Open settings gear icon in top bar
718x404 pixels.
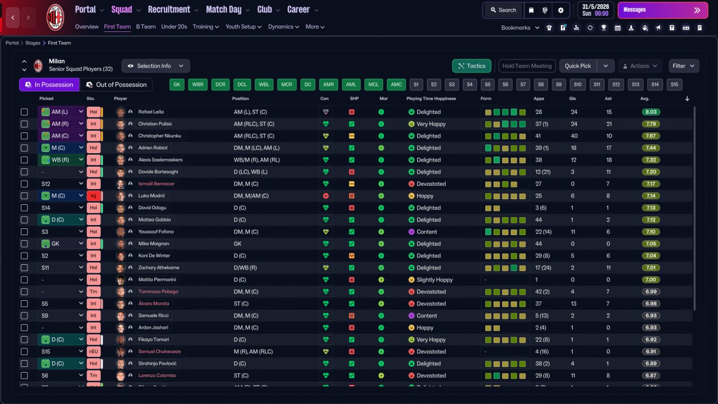pyautogui.click(x=560, y=10)
